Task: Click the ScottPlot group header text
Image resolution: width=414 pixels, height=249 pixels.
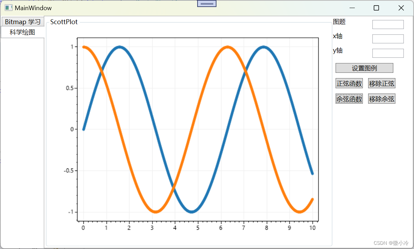Action: (64, 22)
